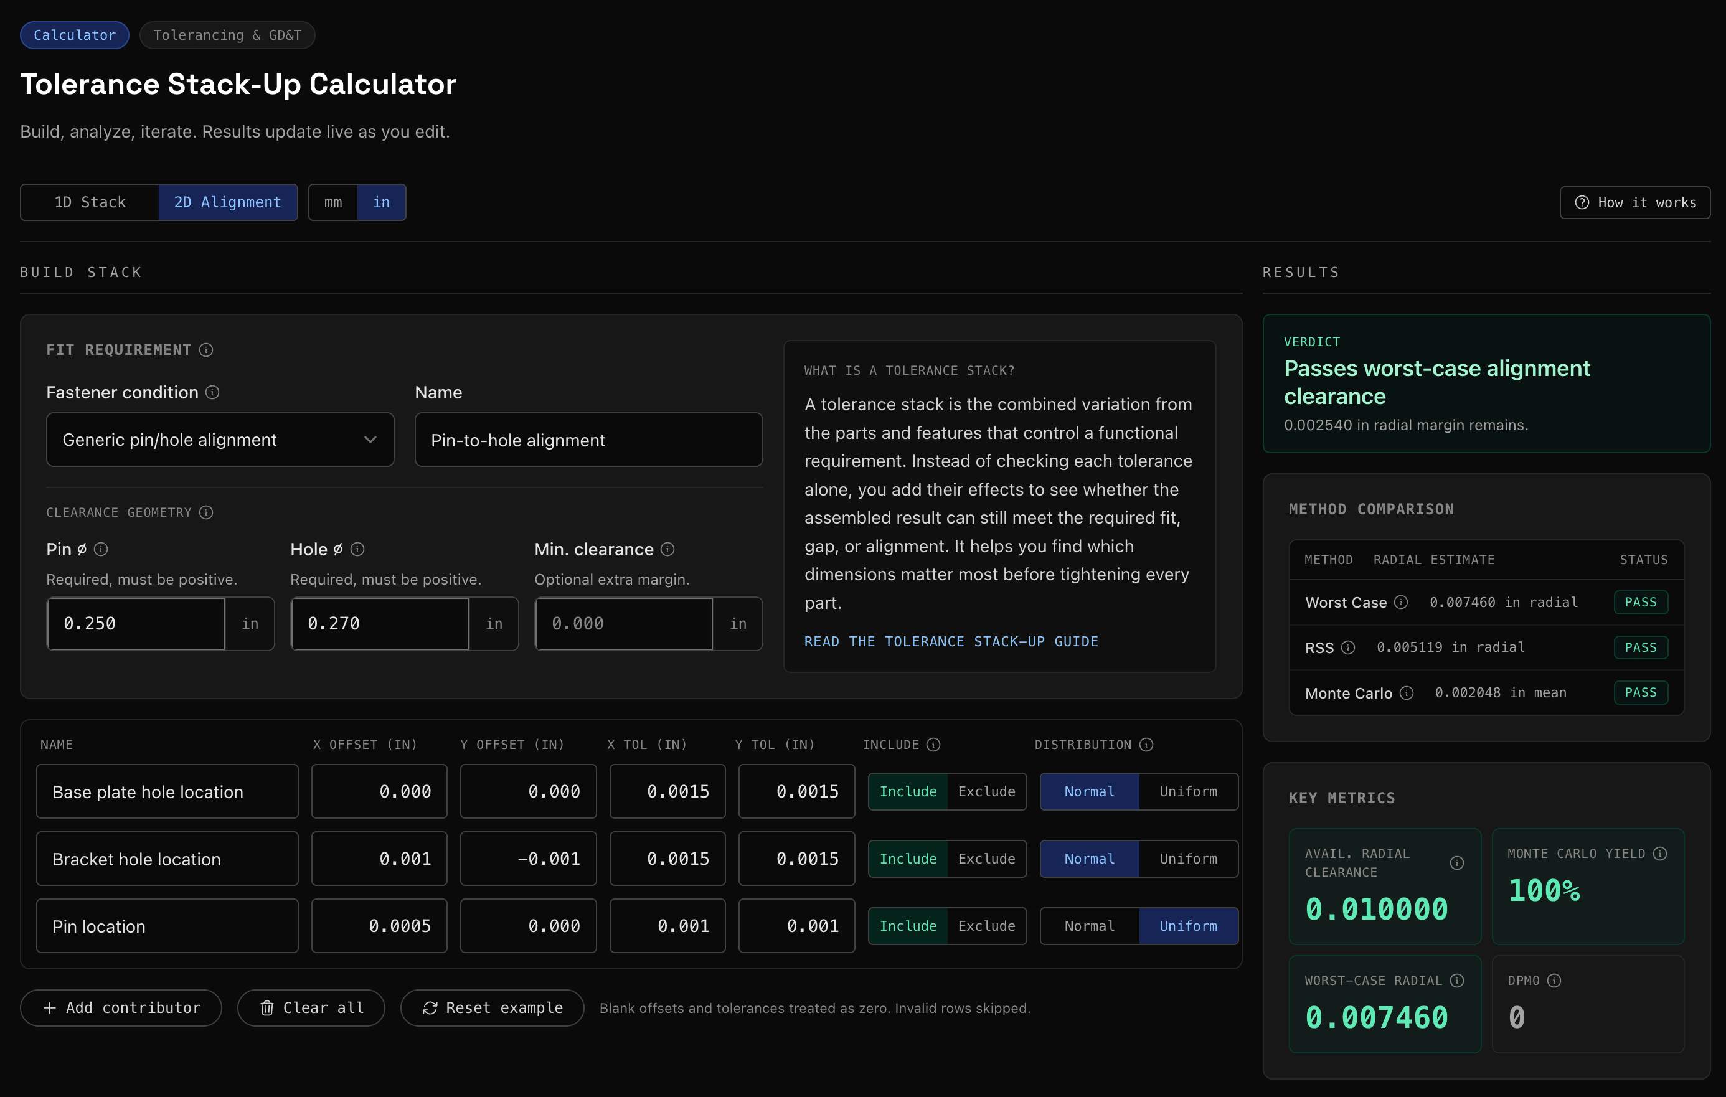This screenshot has height=1097, width=1726.
Task: Click the Min. clearance info icon
Action: (667, 549)
